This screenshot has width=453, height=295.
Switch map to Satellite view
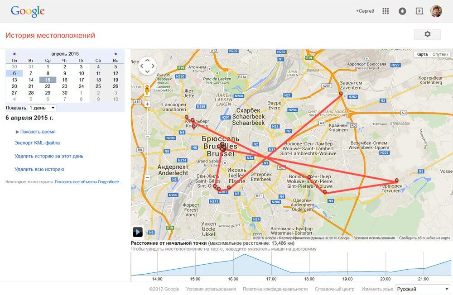click(x=440, y=54)
